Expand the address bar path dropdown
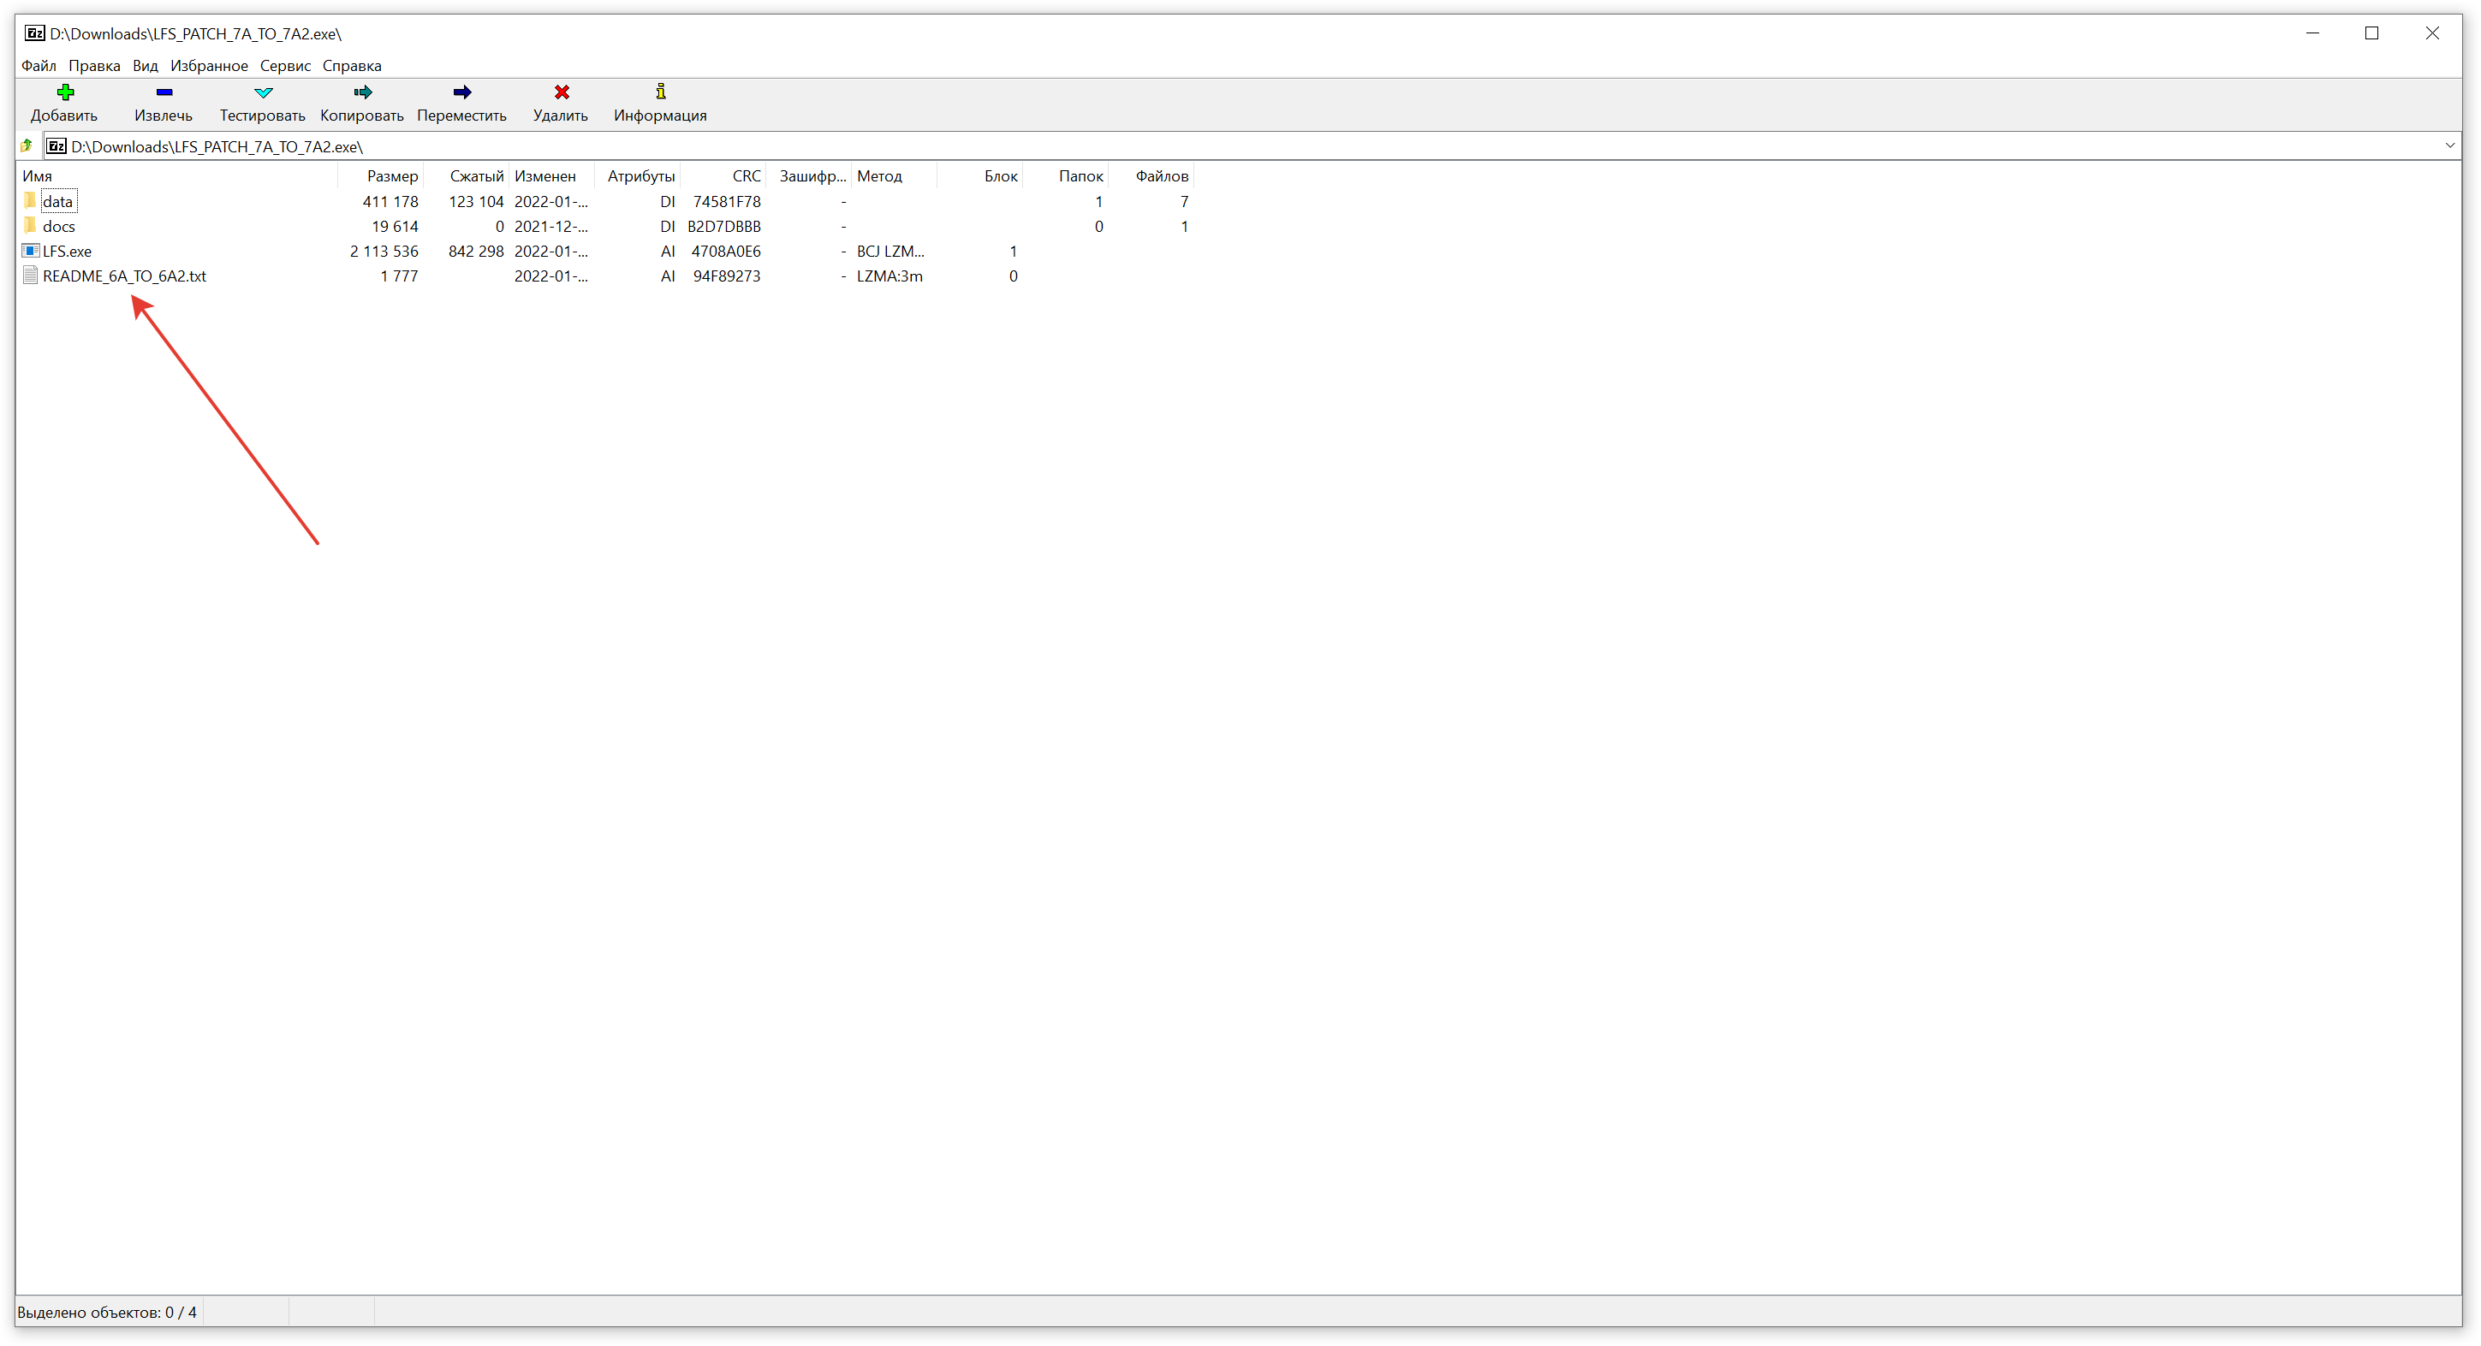Screen dimensions: 2481x1346 pos(2449,146)
